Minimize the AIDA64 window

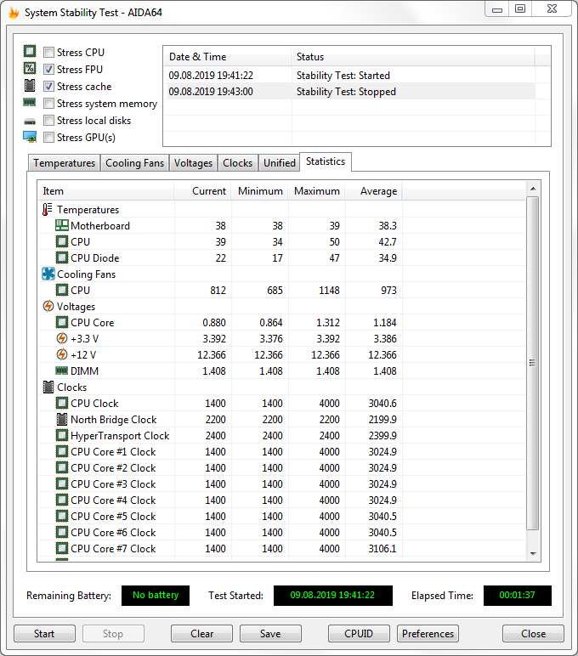496,9
